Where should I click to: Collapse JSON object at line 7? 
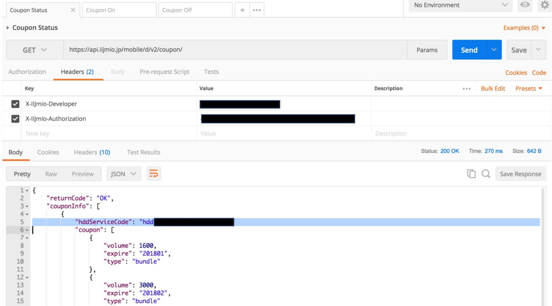[x=27, y=238]
